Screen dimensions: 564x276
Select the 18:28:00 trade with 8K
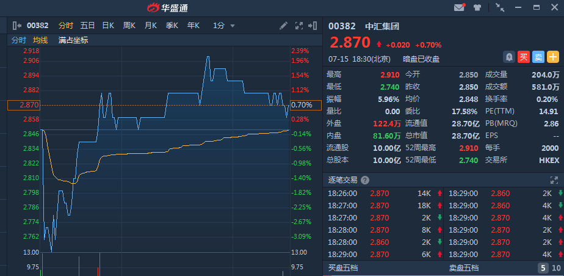tap(383, 230)
